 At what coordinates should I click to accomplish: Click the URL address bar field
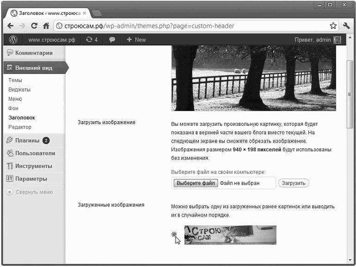coord(196,26)
